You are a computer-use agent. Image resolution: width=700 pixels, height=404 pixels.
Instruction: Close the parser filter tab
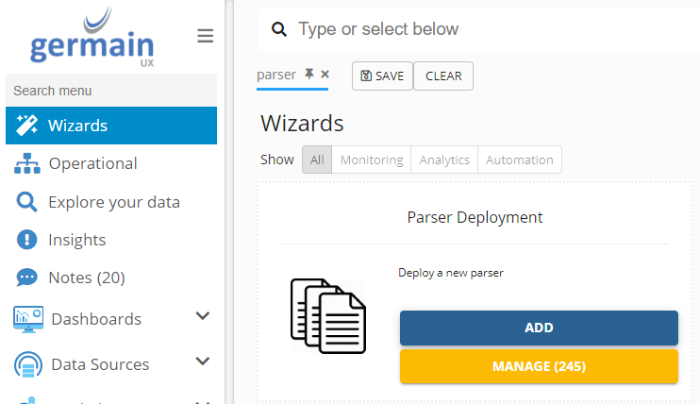(325, 74)
